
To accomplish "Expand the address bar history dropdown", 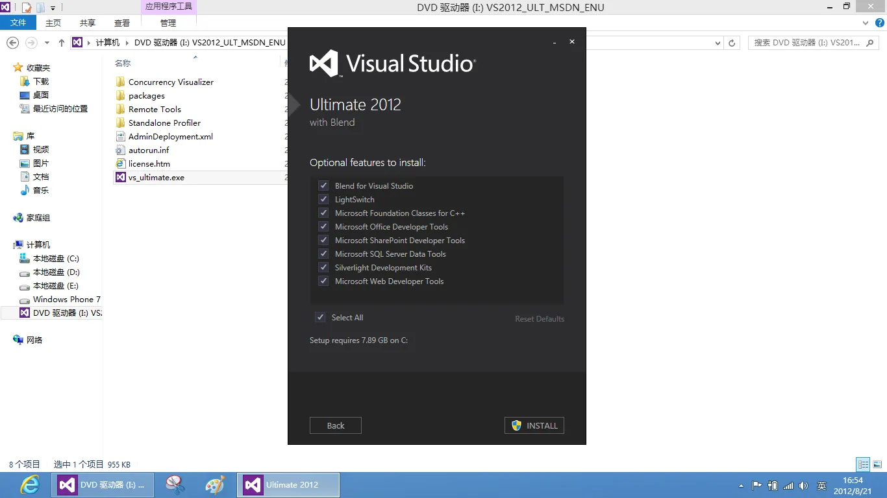I will click(x=718, y=43).
